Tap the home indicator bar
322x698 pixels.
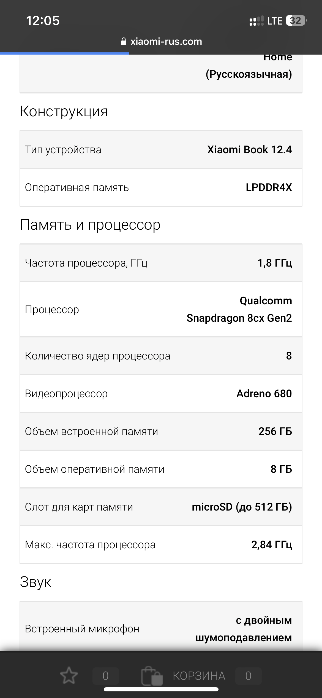click(x=161, y=689)
